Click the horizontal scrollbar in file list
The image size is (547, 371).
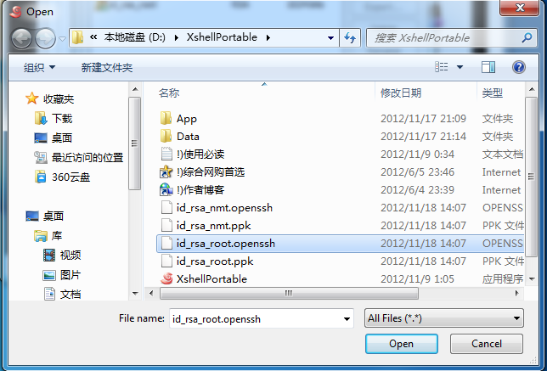click(x=289, y=293)
